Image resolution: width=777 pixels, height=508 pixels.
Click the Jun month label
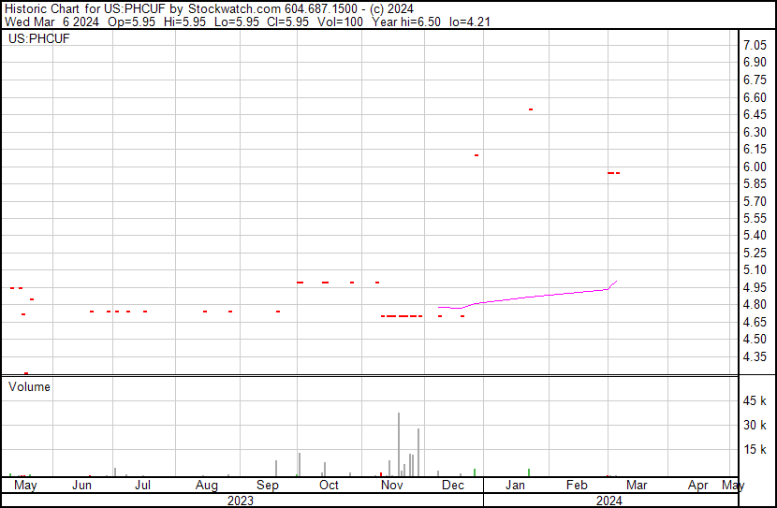pos(81,485)
